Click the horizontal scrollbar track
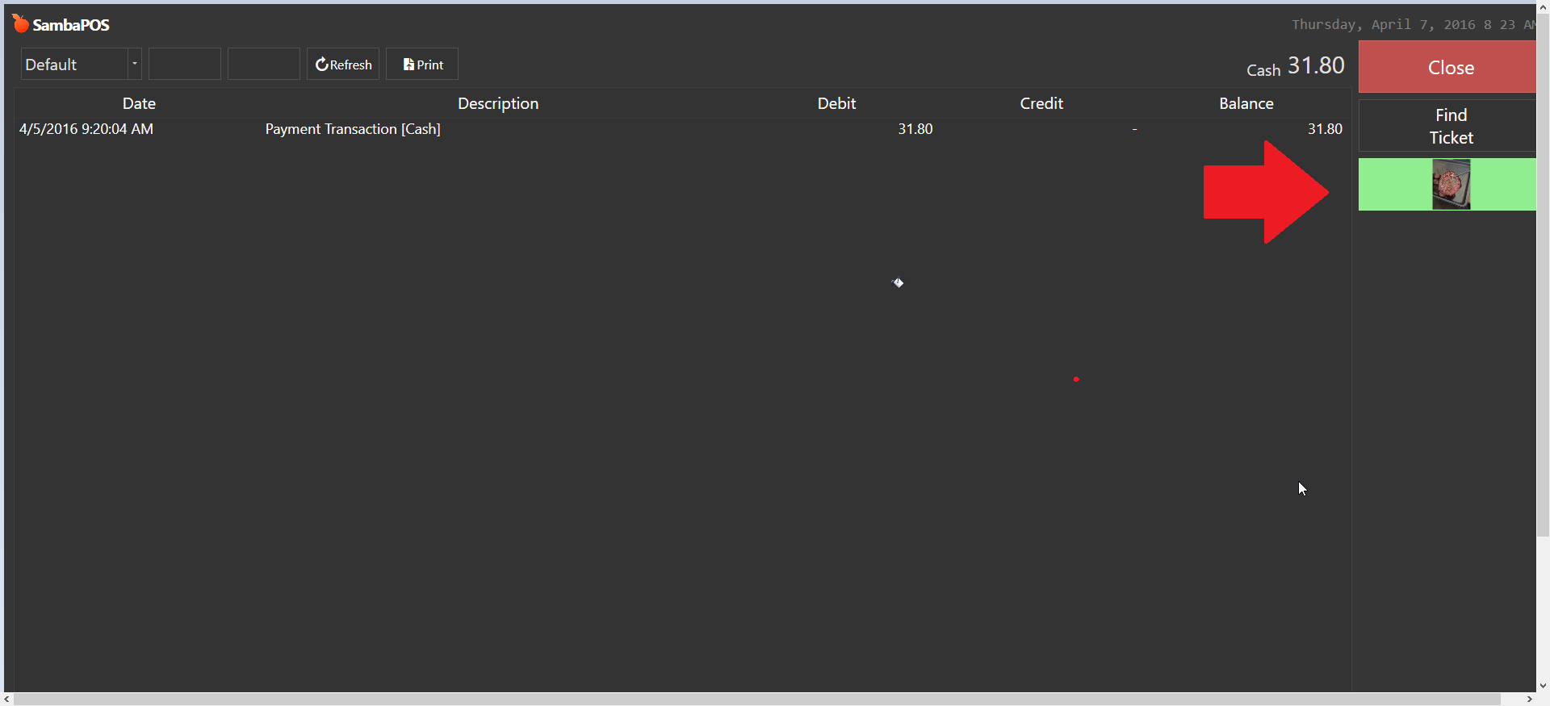 click(x=759, y=699)
